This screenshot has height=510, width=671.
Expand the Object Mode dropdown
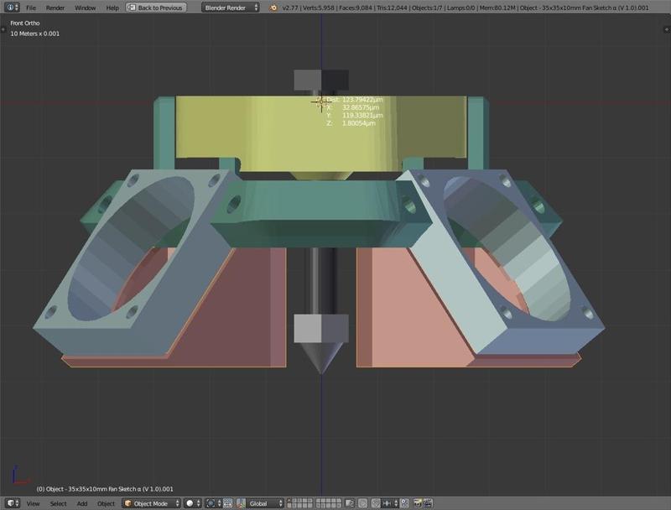point(152,503)
